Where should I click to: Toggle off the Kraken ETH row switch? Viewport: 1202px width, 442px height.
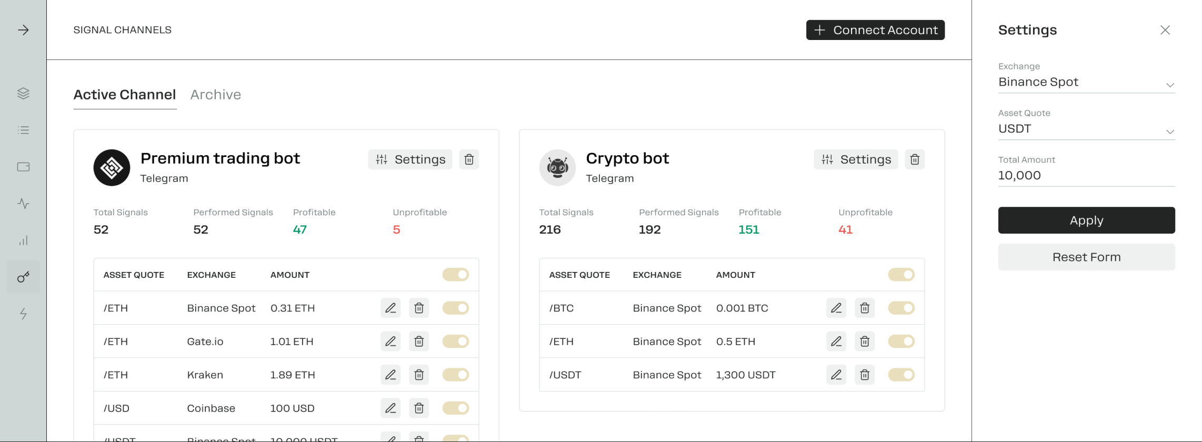(x=455, y=375)
